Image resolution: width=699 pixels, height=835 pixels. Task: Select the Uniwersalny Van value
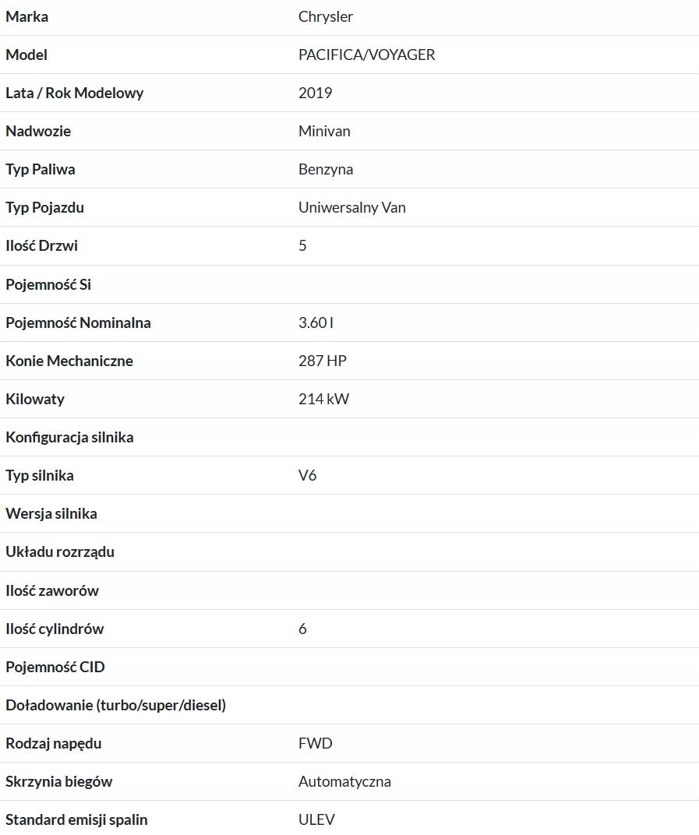coord(351,207)
